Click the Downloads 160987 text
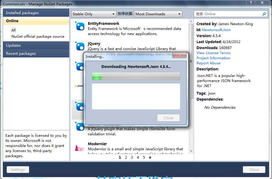Image resolution: width=272 pixels, height=179 pixels. click(214, 48)
